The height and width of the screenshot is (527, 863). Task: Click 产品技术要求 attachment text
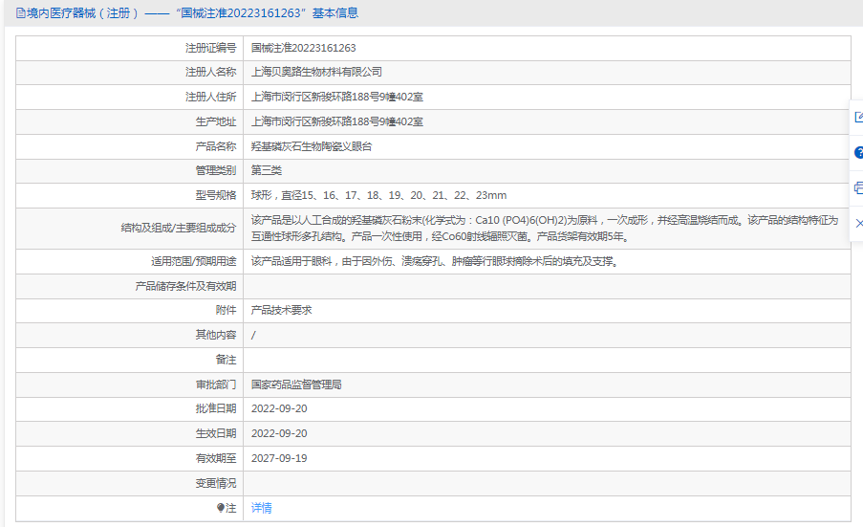tap(281, 310)
